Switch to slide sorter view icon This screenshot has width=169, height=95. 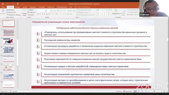139,91
